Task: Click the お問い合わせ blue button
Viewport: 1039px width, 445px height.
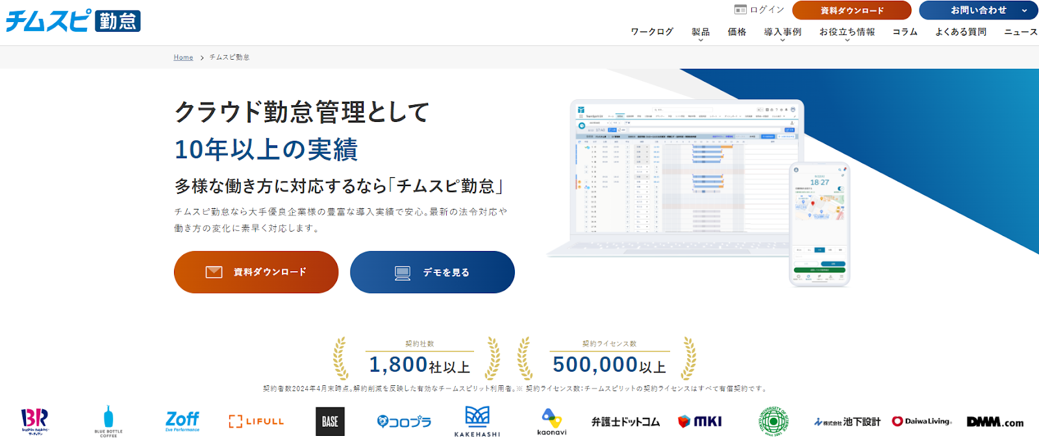Action: click(x=979, y=10)
